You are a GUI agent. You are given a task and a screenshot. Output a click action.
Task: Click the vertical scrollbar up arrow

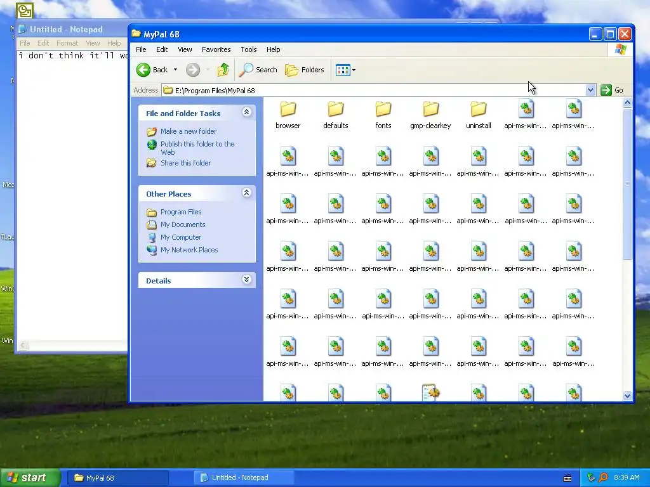[627, 102]
